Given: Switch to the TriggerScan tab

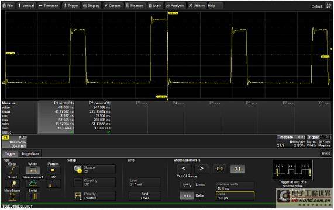Looking at the screenshot, I should pyautogui.click(x=30, y=154).
